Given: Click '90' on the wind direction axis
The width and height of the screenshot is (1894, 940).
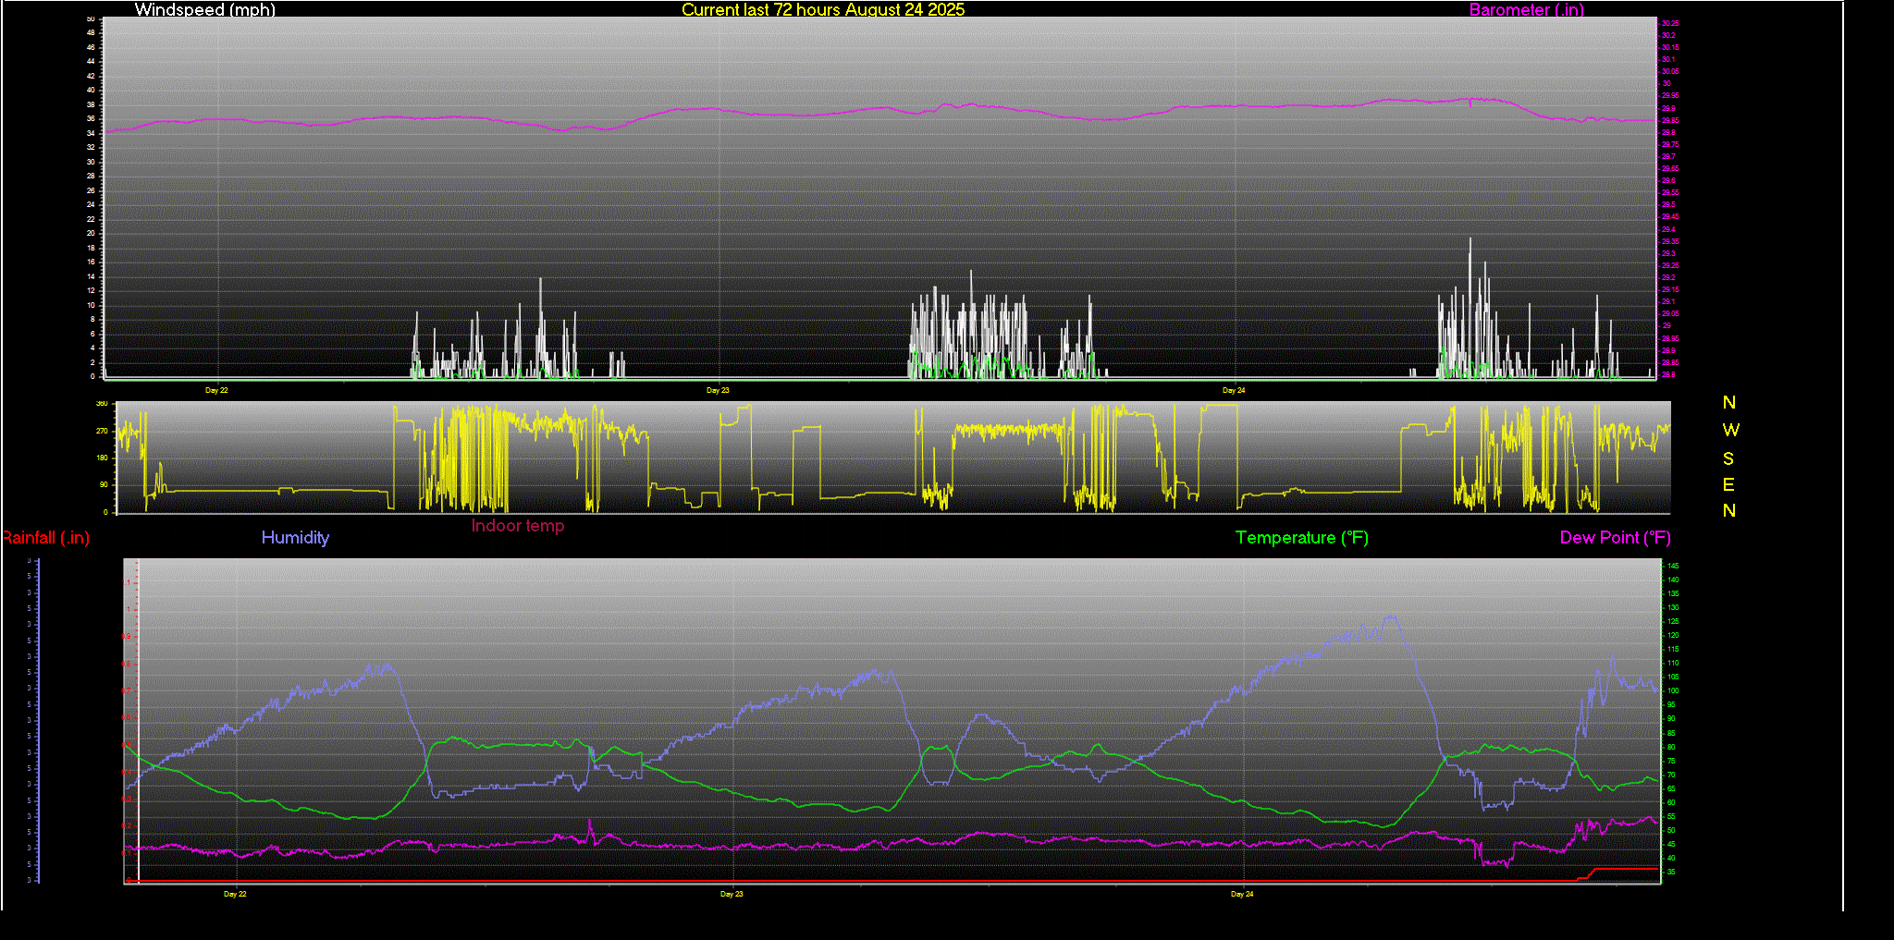Looking at the screenshot, I should [x=104, y=484].
